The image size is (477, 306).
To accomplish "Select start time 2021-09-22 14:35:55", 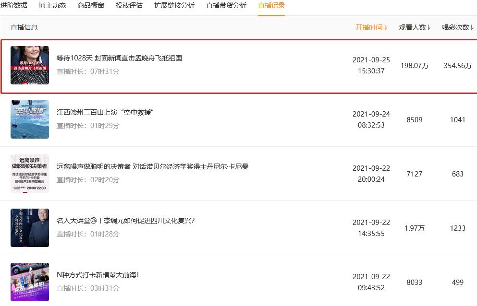I will coord(371,228).
